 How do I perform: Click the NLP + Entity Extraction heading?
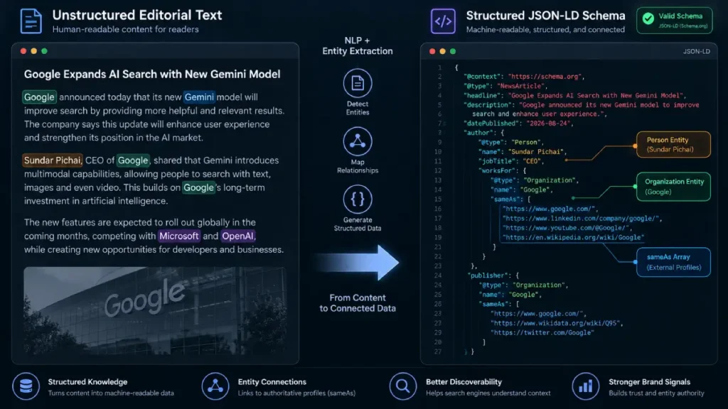point(358,46)
